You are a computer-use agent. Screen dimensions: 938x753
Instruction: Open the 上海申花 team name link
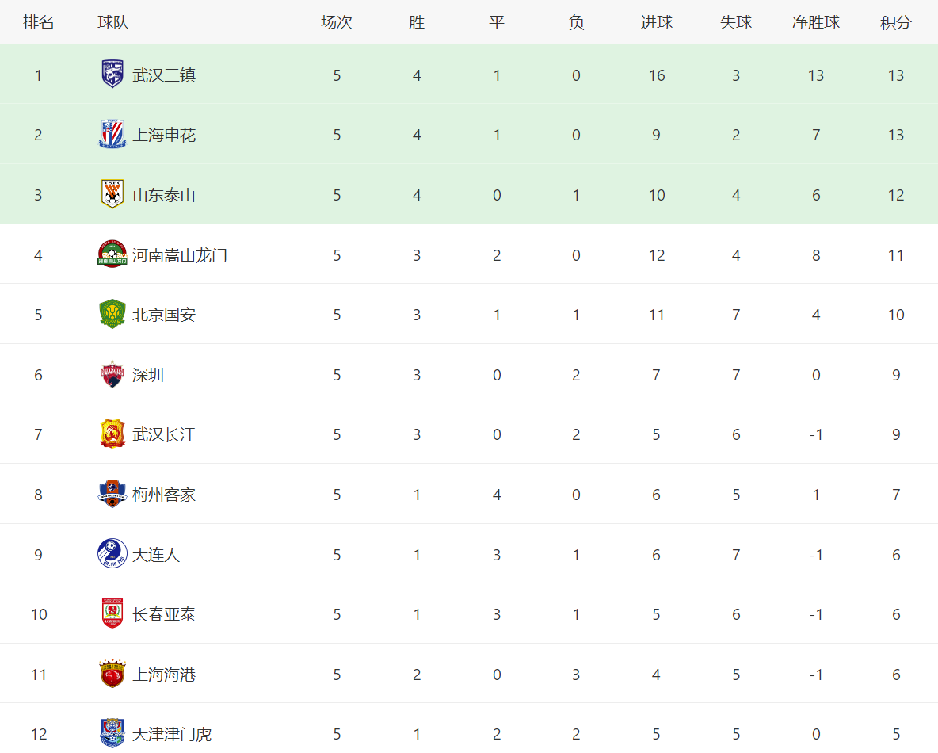click(164, 135)
